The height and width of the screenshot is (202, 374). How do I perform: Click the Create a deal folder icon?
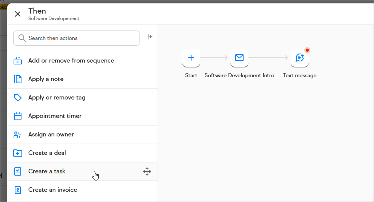[x=18, y=153]
